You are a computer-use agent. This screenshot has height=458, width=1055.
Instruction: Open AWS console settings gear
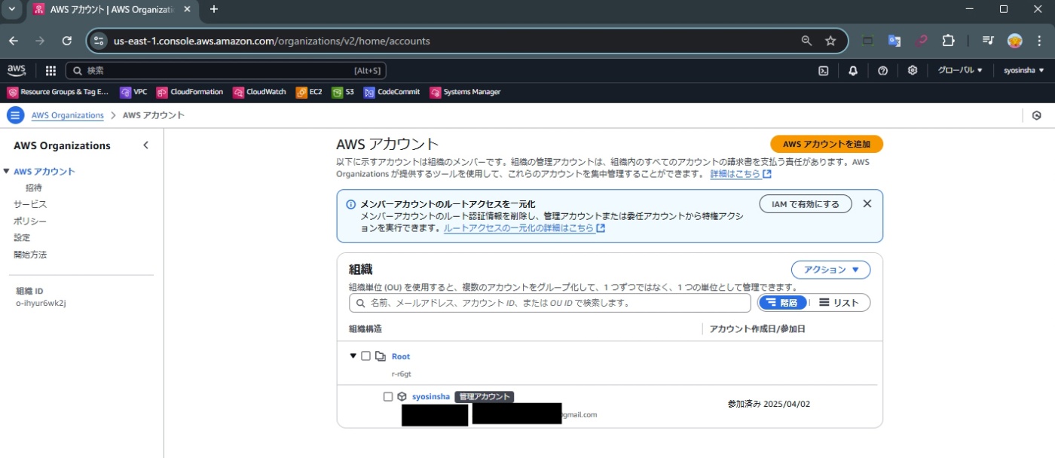[912, 71]
